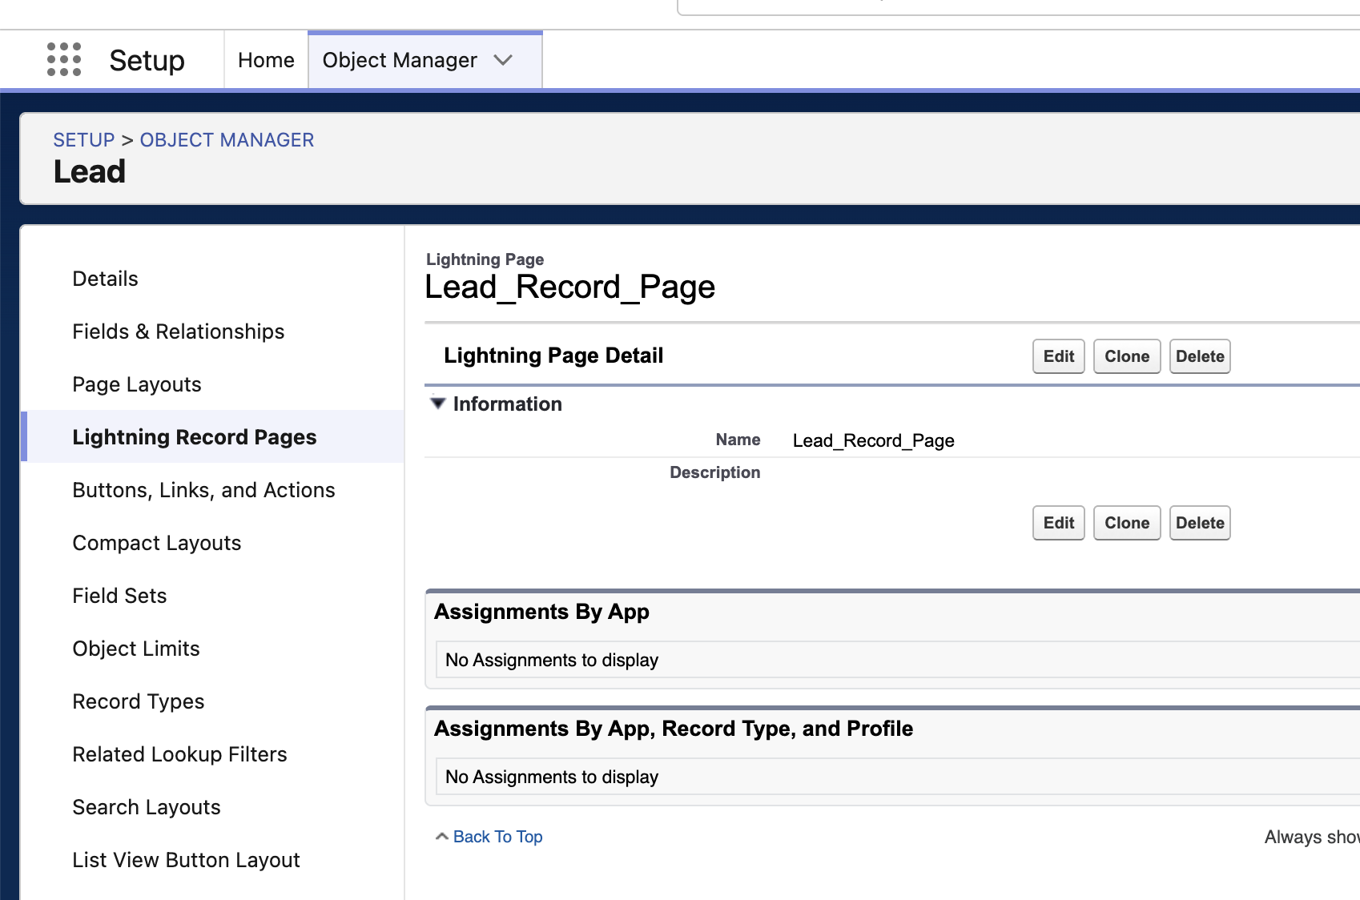The width and height of the screenshot is (1360, 900).
Task: Expand the Object Manager tab dropdown chevron
Action: (x=503, y=61)
